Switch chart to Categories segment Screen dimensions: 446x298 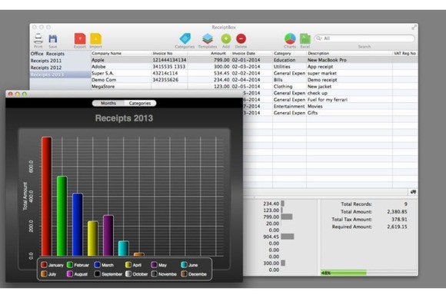[x=140, y=103]
